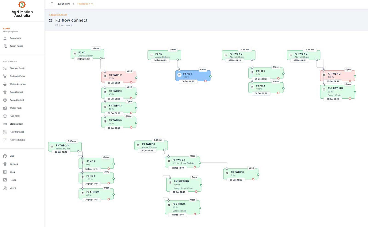
Task: Select F3 TWB 2-3 Above 330 mm trigger node
Action: [151, 146]
